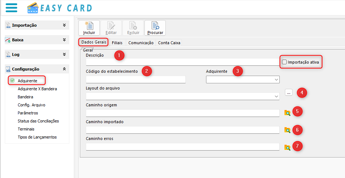Click the Editar toolbar button

[x=111, y=28]
